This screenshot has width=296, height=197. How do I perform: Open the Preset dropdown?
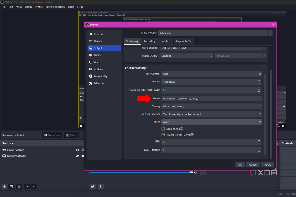pos(210,98)
